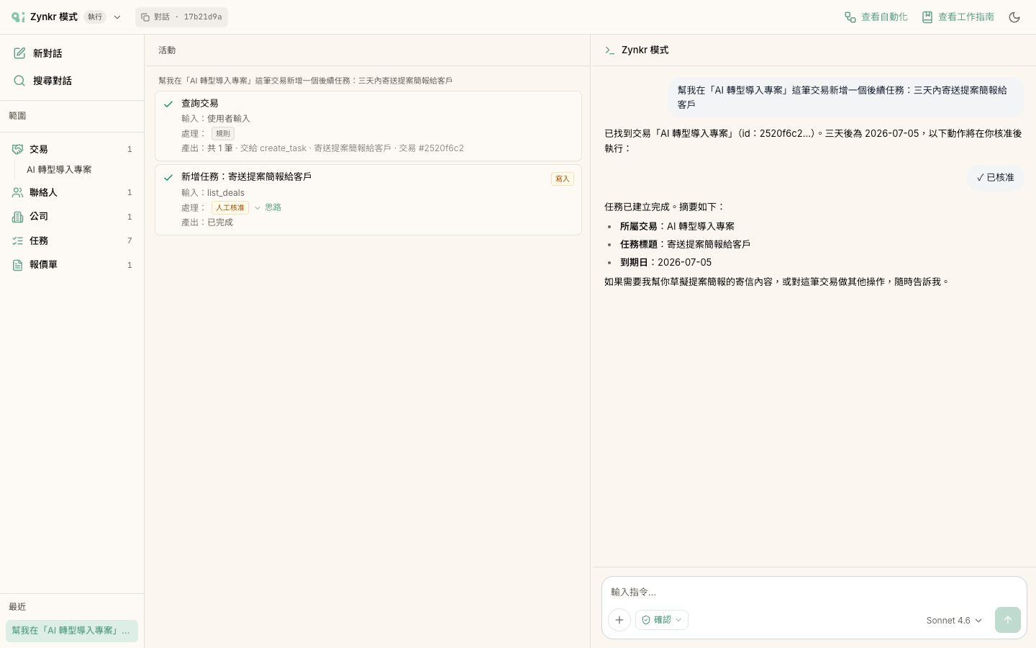The width and height of the screenshot is (1036, 648).
Task: Open the 查詢交易 activity step
Action: coord(368,126)
